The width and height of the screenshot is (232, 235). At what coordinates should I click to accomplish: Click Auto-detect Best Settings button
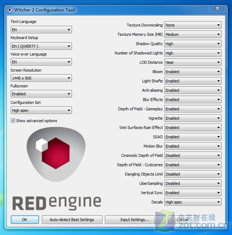pyautogui.click(x=72, y=220)
